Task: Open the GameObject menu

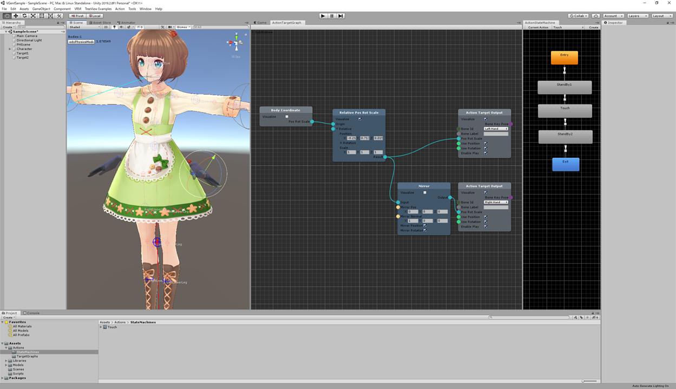Action: 41,9
